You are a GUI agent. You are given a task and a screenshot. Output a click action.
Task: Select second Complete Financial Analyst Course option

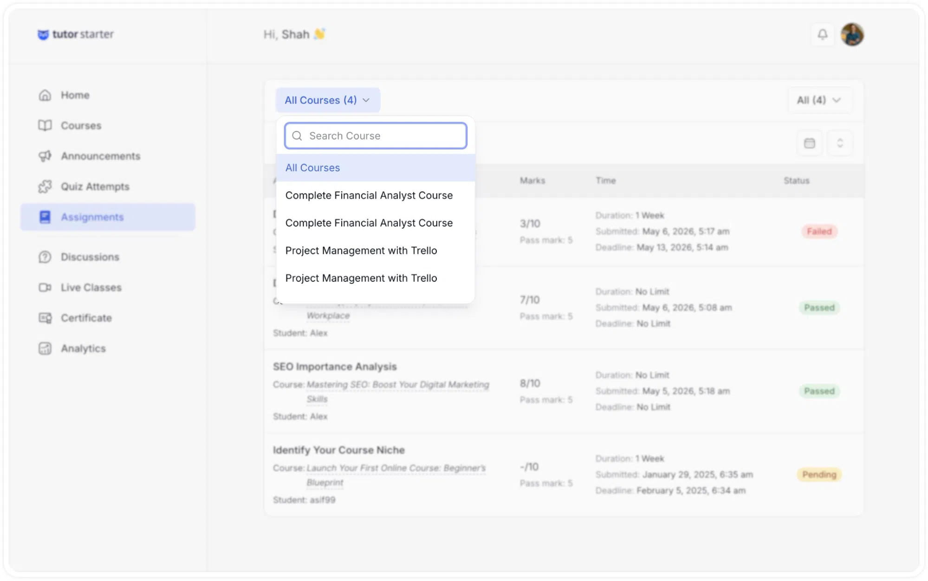click(376, 223)
